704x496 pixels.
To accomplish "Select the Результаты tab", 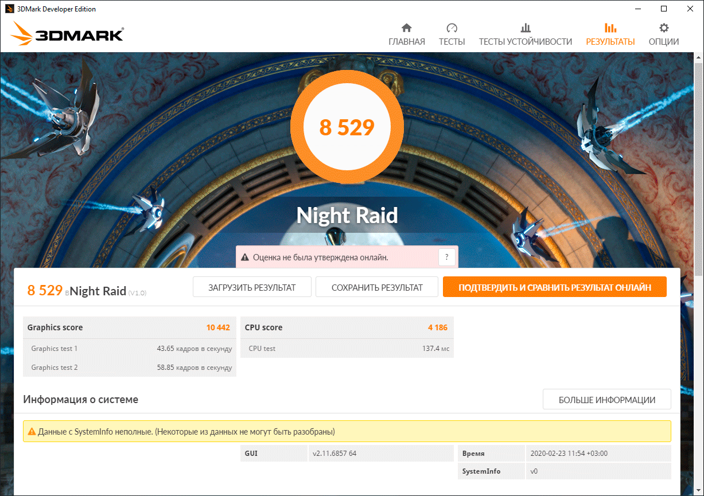I will [x=610, y=34].
